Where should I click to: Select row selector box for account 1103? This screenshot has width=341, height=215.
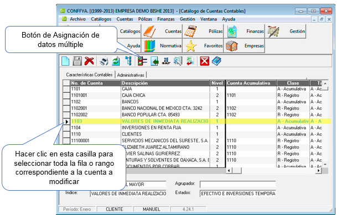tap(66, 122)
